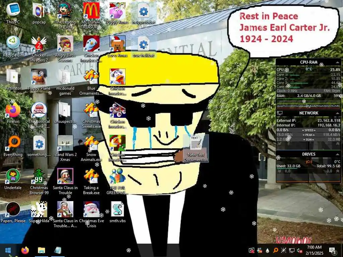This screenshot has width=343, height=257.
Task: Click the External IP value 23.162.8.118
Action: 329,120
